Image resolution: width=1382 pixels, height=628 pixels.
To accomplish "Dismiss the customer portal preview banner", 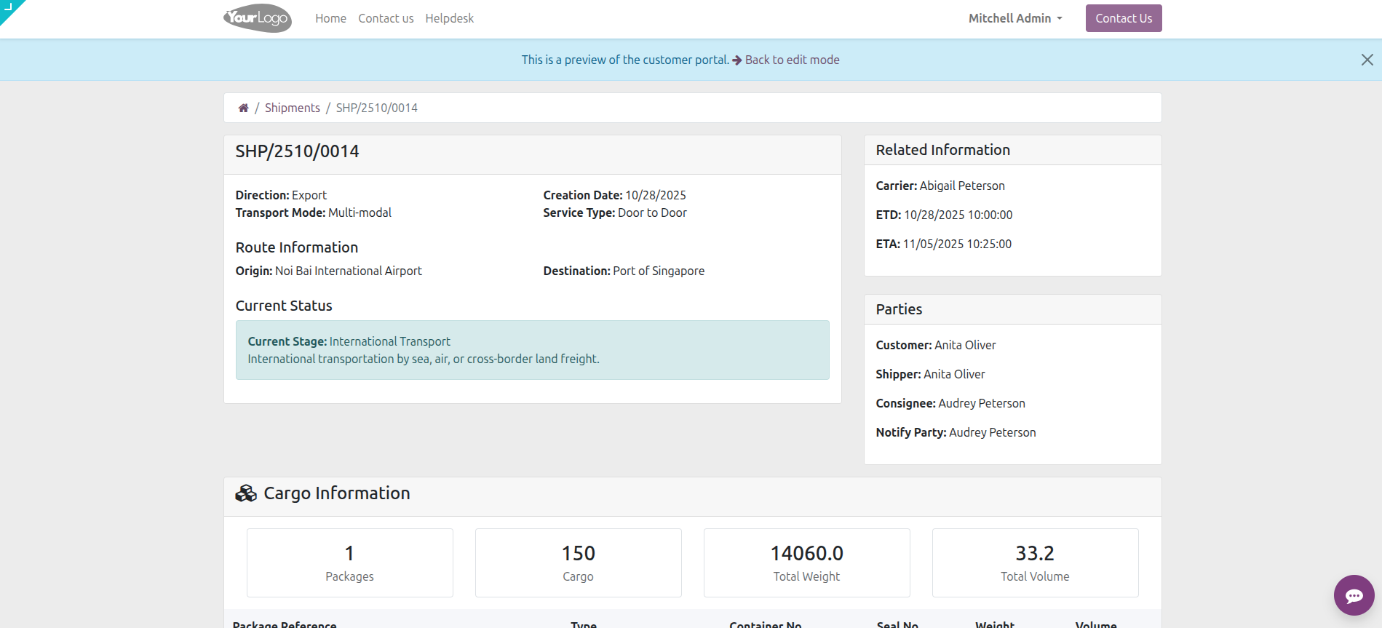I will coord(1367,60).
